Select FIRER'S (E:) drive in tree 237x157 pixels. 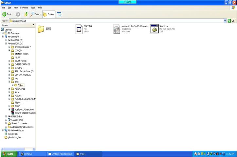pos(16,116)
